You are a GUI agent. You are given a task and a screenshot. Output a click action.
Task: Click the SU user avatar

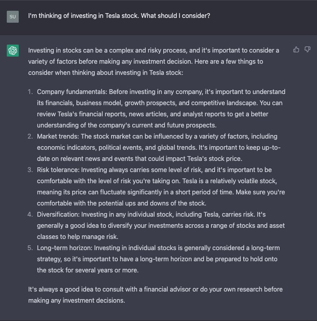(13, 17)
